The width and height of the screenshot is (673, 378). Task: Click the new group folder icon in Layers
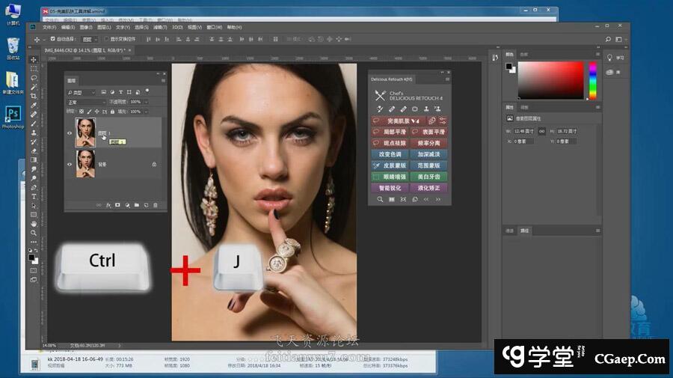[137, 204]
